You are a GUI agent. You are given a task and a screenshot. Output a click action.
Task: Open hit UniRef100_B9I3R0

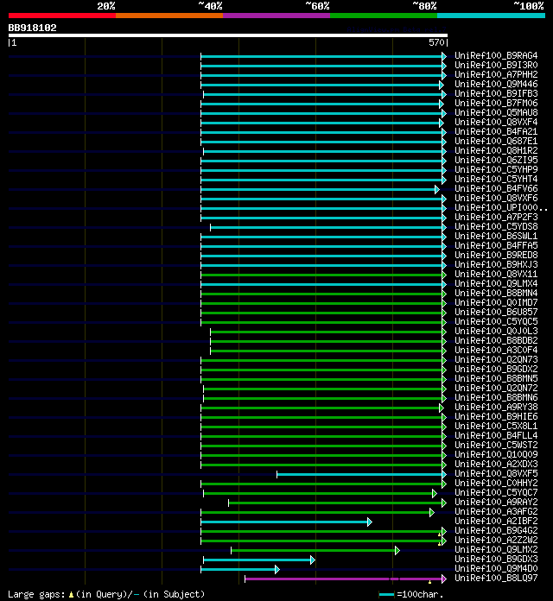(x=496, y=65)
